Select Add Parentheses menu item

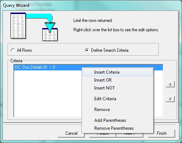tap(117, 120)
